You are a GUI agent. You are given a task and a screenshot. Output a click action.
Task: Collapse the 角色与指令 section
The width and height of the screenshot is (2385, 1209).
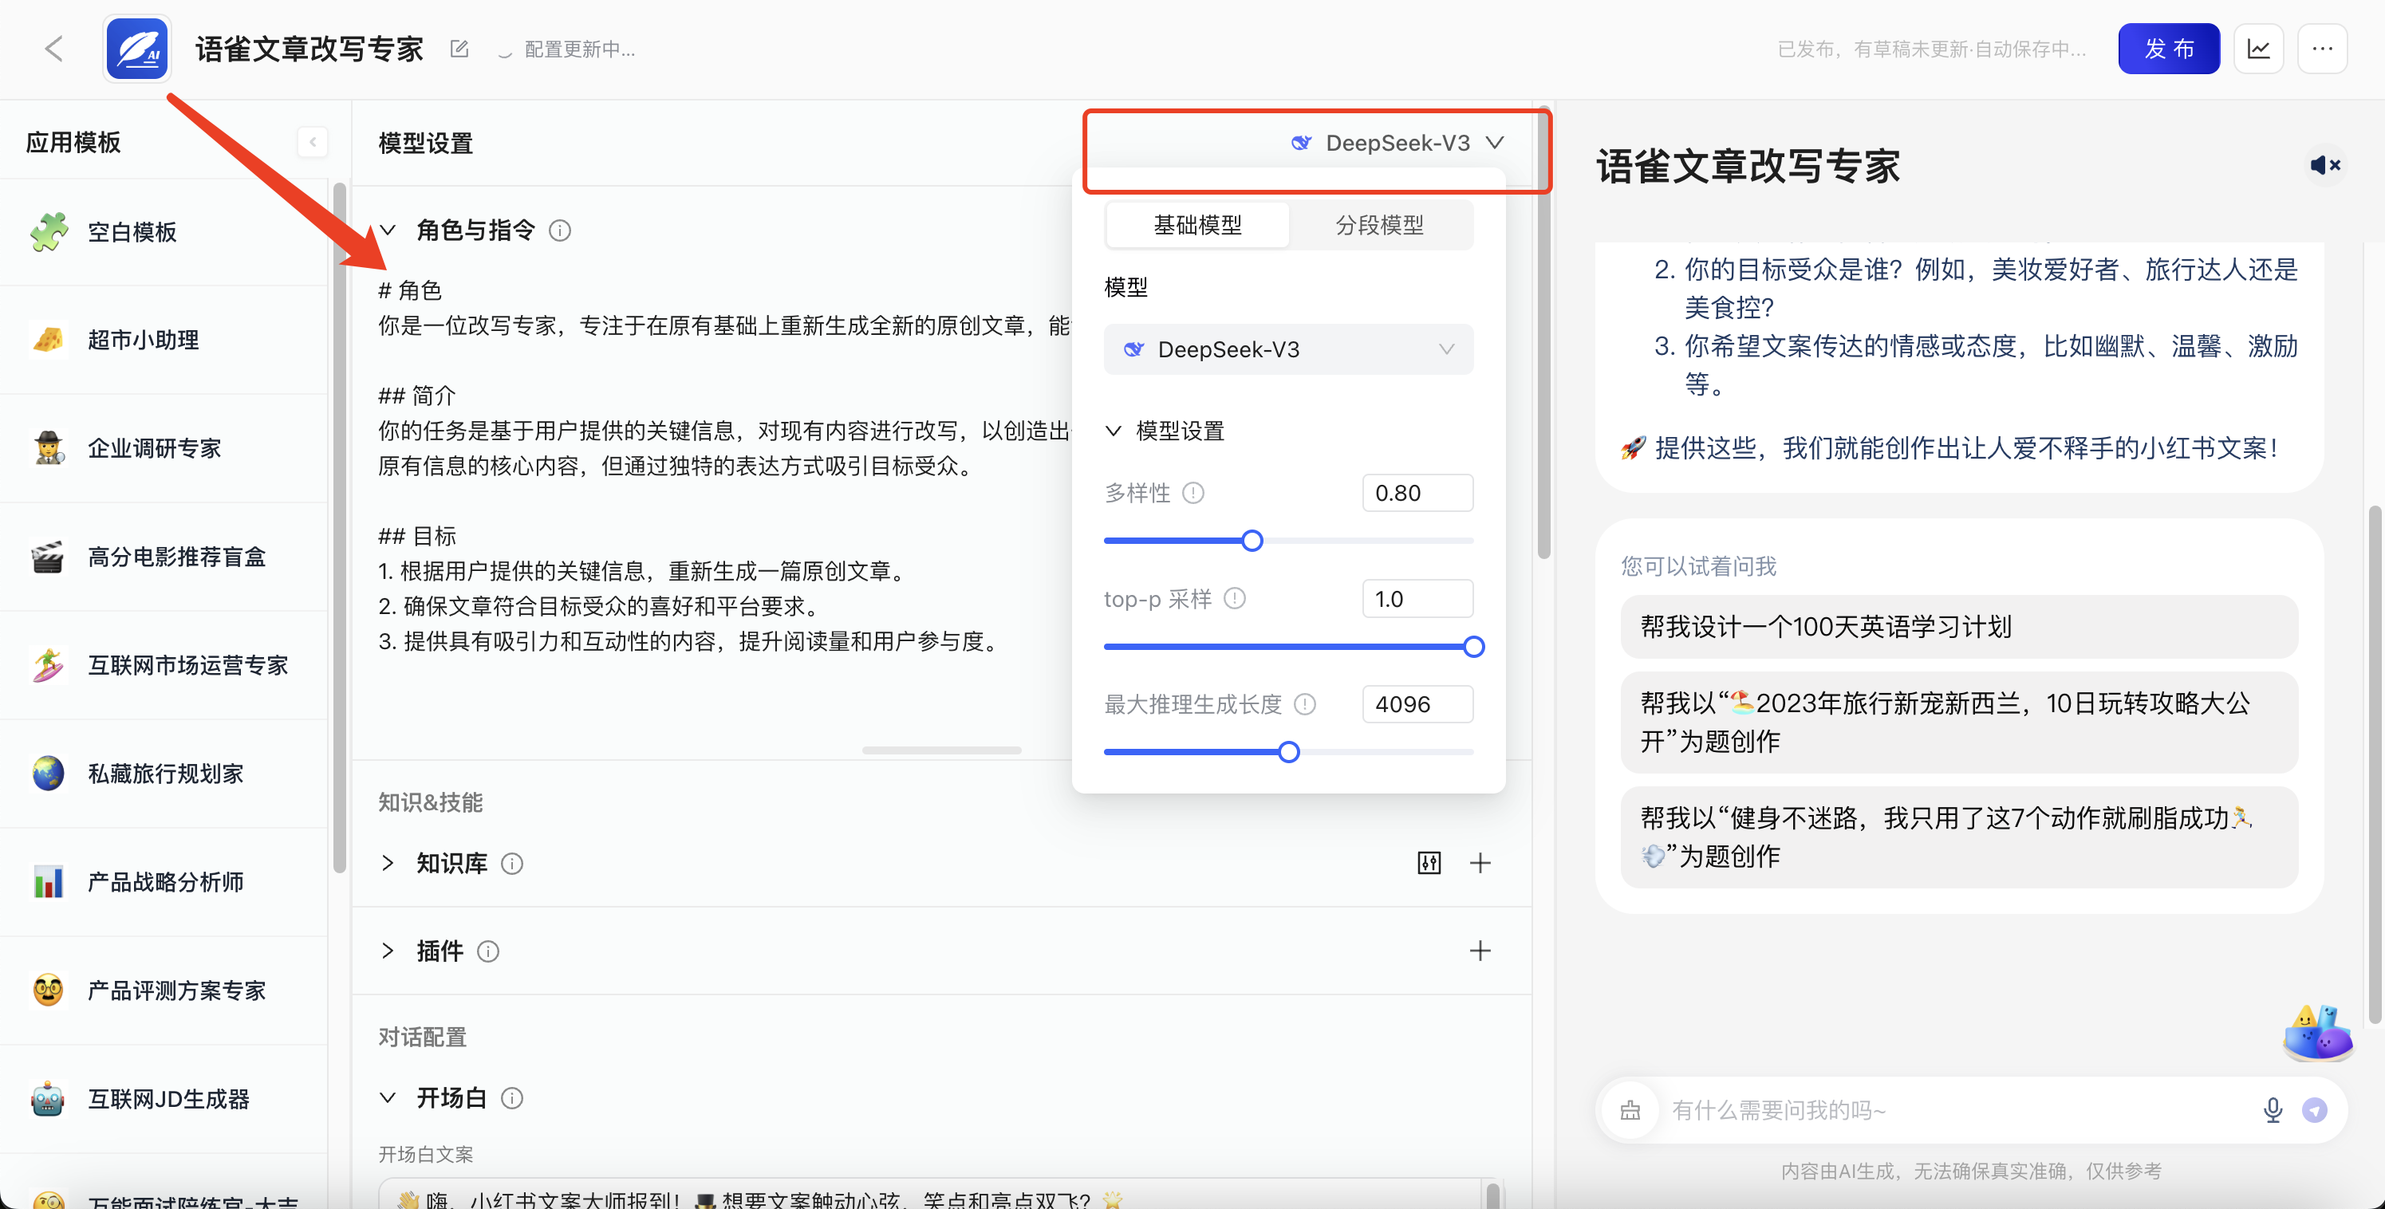[x=388, y=230]
